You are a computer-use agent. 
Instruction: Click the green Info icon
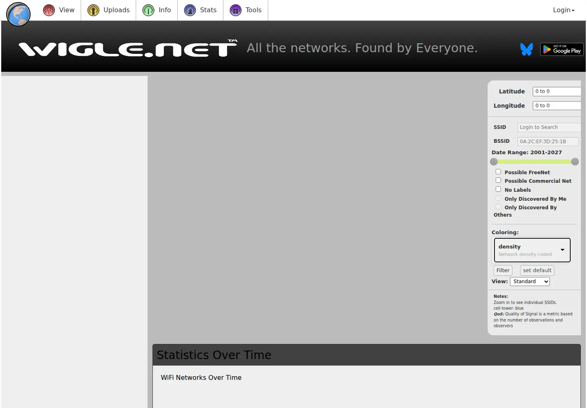pos(148,10)
